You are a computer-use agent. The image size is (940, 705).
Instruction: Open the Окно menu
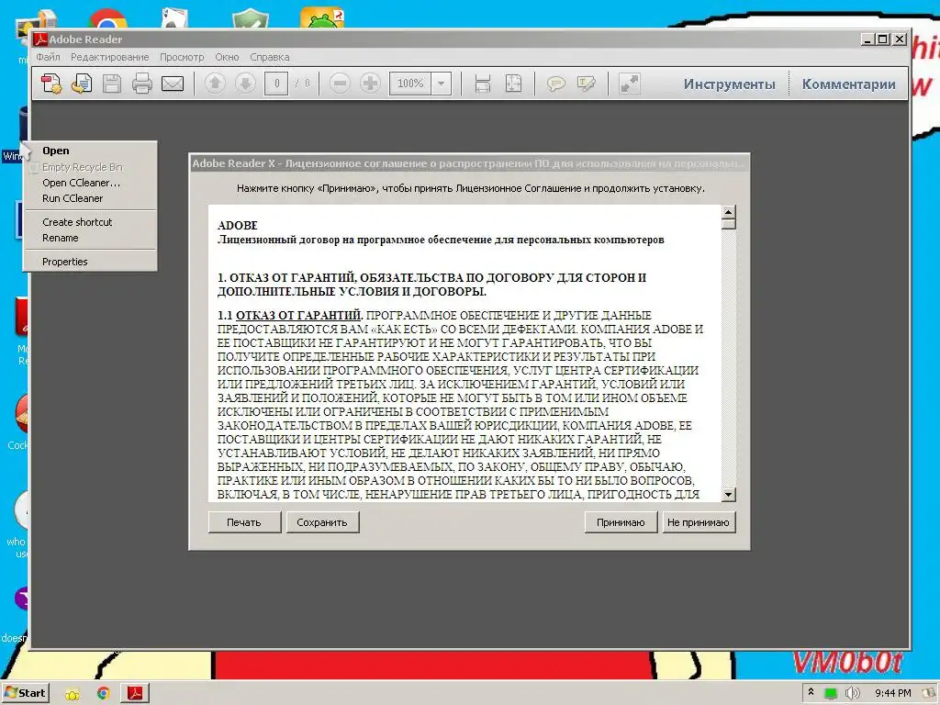click(227, 57)
